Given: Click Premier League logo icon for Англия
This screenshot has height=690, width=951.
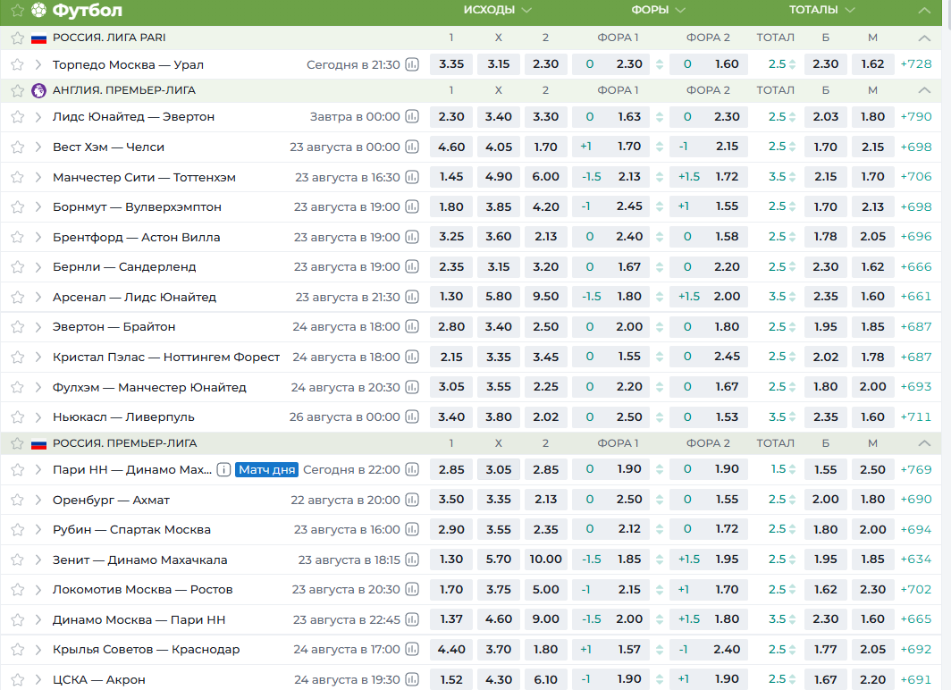Looking at the screenshot, I should point(38,90).
